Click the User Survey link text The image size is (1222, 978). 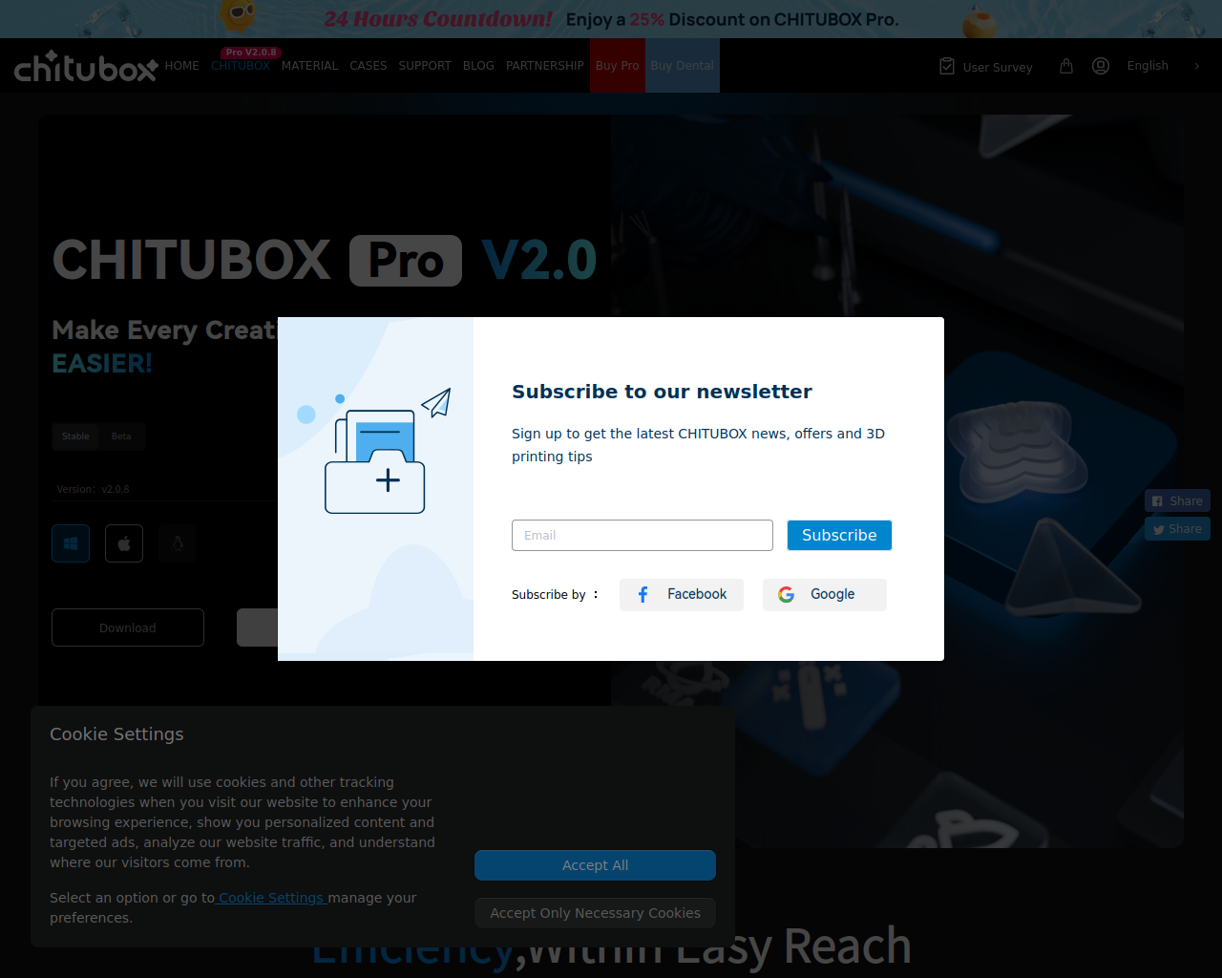998,67
